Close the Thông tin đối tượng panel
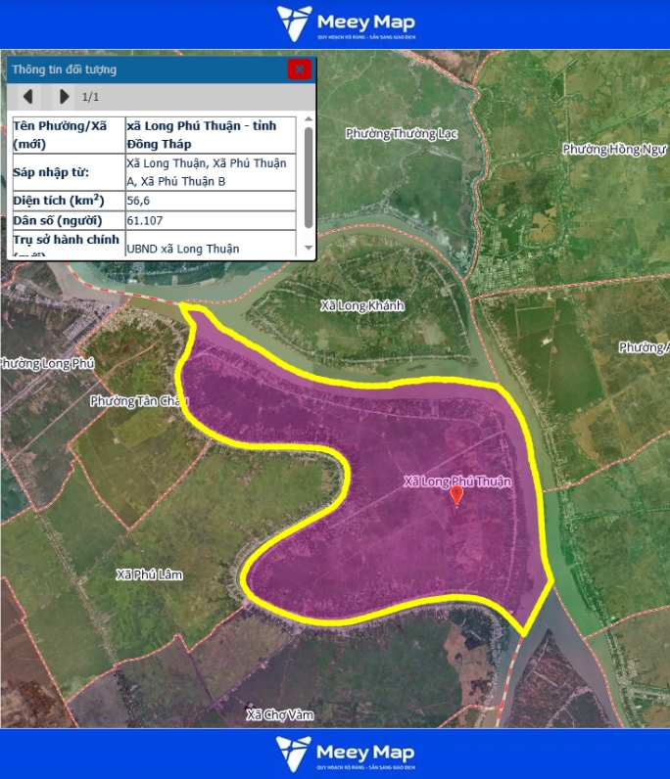 (x=299, y=69)
